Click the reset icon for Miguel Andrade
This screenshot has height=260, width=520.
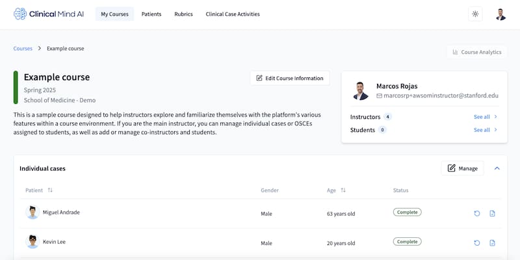click(477, 213)
